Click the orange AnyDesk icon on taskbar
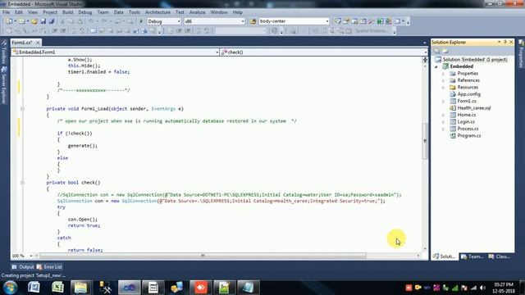Image resolution: width=525 pixels, height=295 pixels. pyautogui.click(x=200, y=288)
